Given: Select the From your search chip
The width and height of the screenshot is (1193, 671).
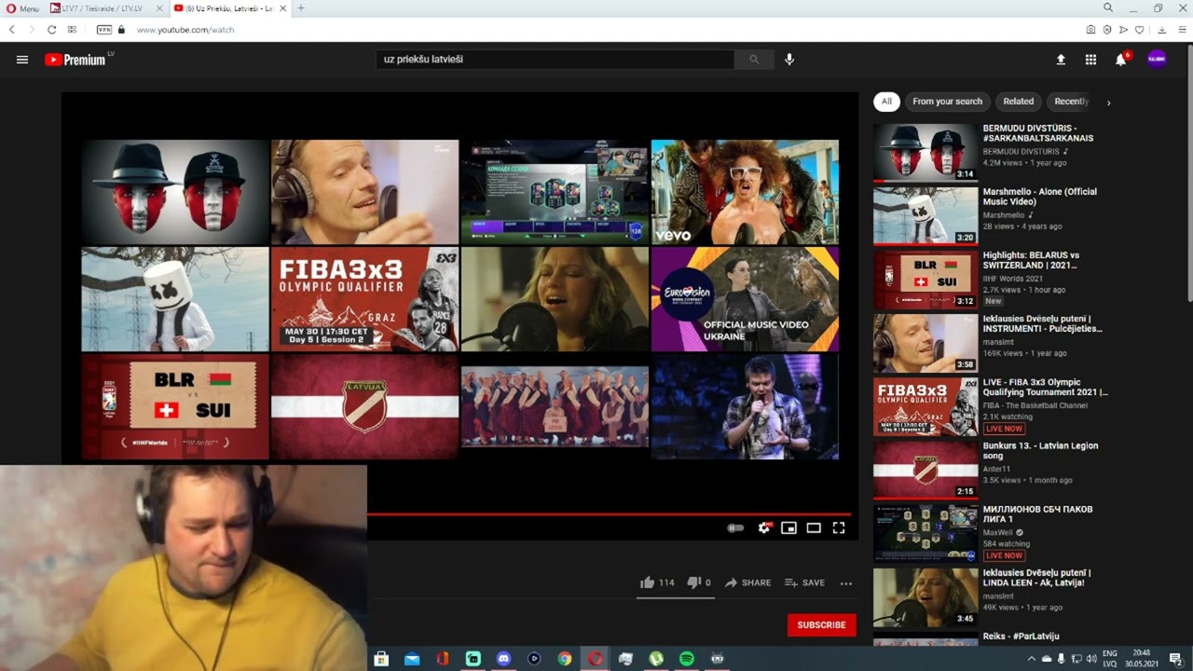Looking at the screenshot, I should 947,102.
